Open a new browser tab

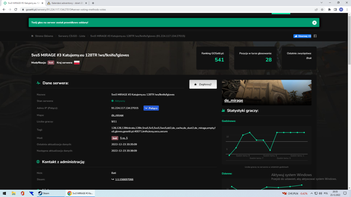[93, 3]
